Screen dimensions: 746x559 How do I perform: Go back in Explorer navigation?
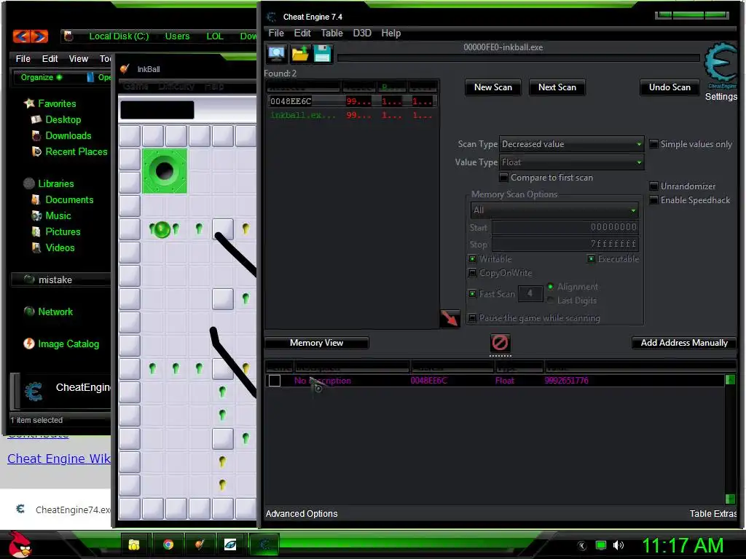21,36
